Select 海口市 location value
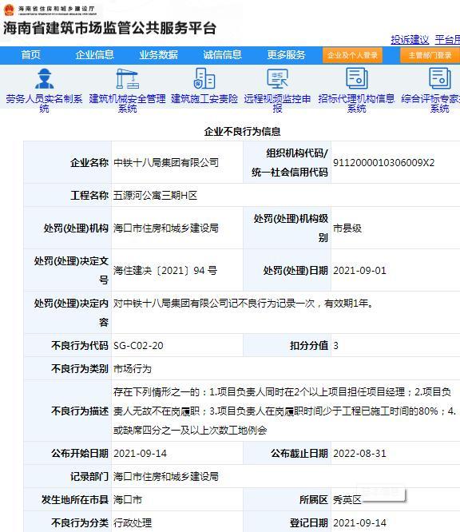Viewport: 460px width, 532px height. (x=128, y=499)
